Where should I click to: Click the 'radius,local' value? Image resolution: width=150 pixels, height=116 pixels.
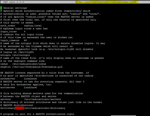33,26
